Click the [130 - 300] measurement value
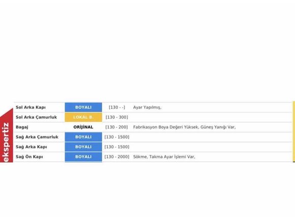 (x=116, y=117)
